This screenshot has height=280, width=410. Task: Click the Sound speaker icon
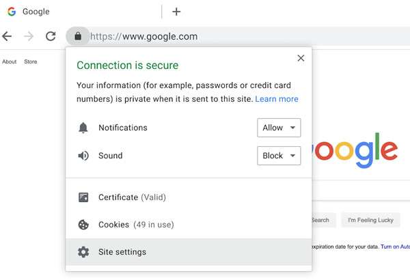click(x=83, y=156)
